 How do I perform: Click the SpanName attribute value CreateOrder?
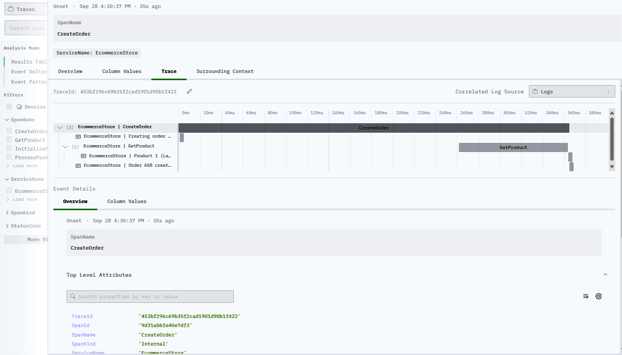(158, 335)
